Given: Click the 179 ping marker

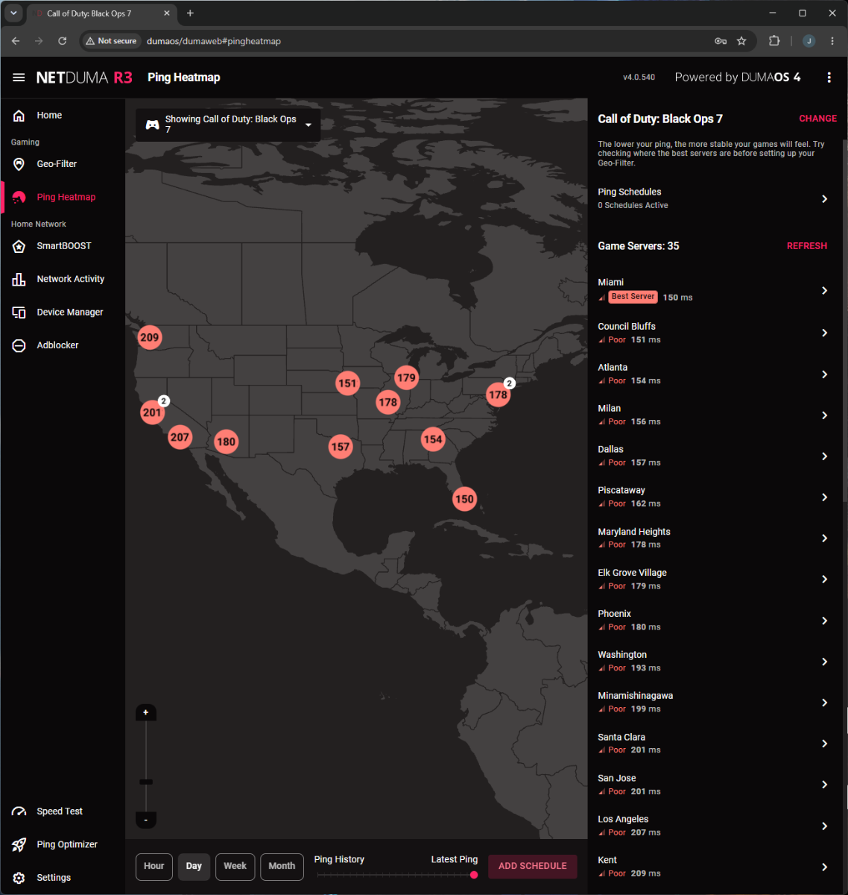Looking at the screenshot, I should pos(406,377).
